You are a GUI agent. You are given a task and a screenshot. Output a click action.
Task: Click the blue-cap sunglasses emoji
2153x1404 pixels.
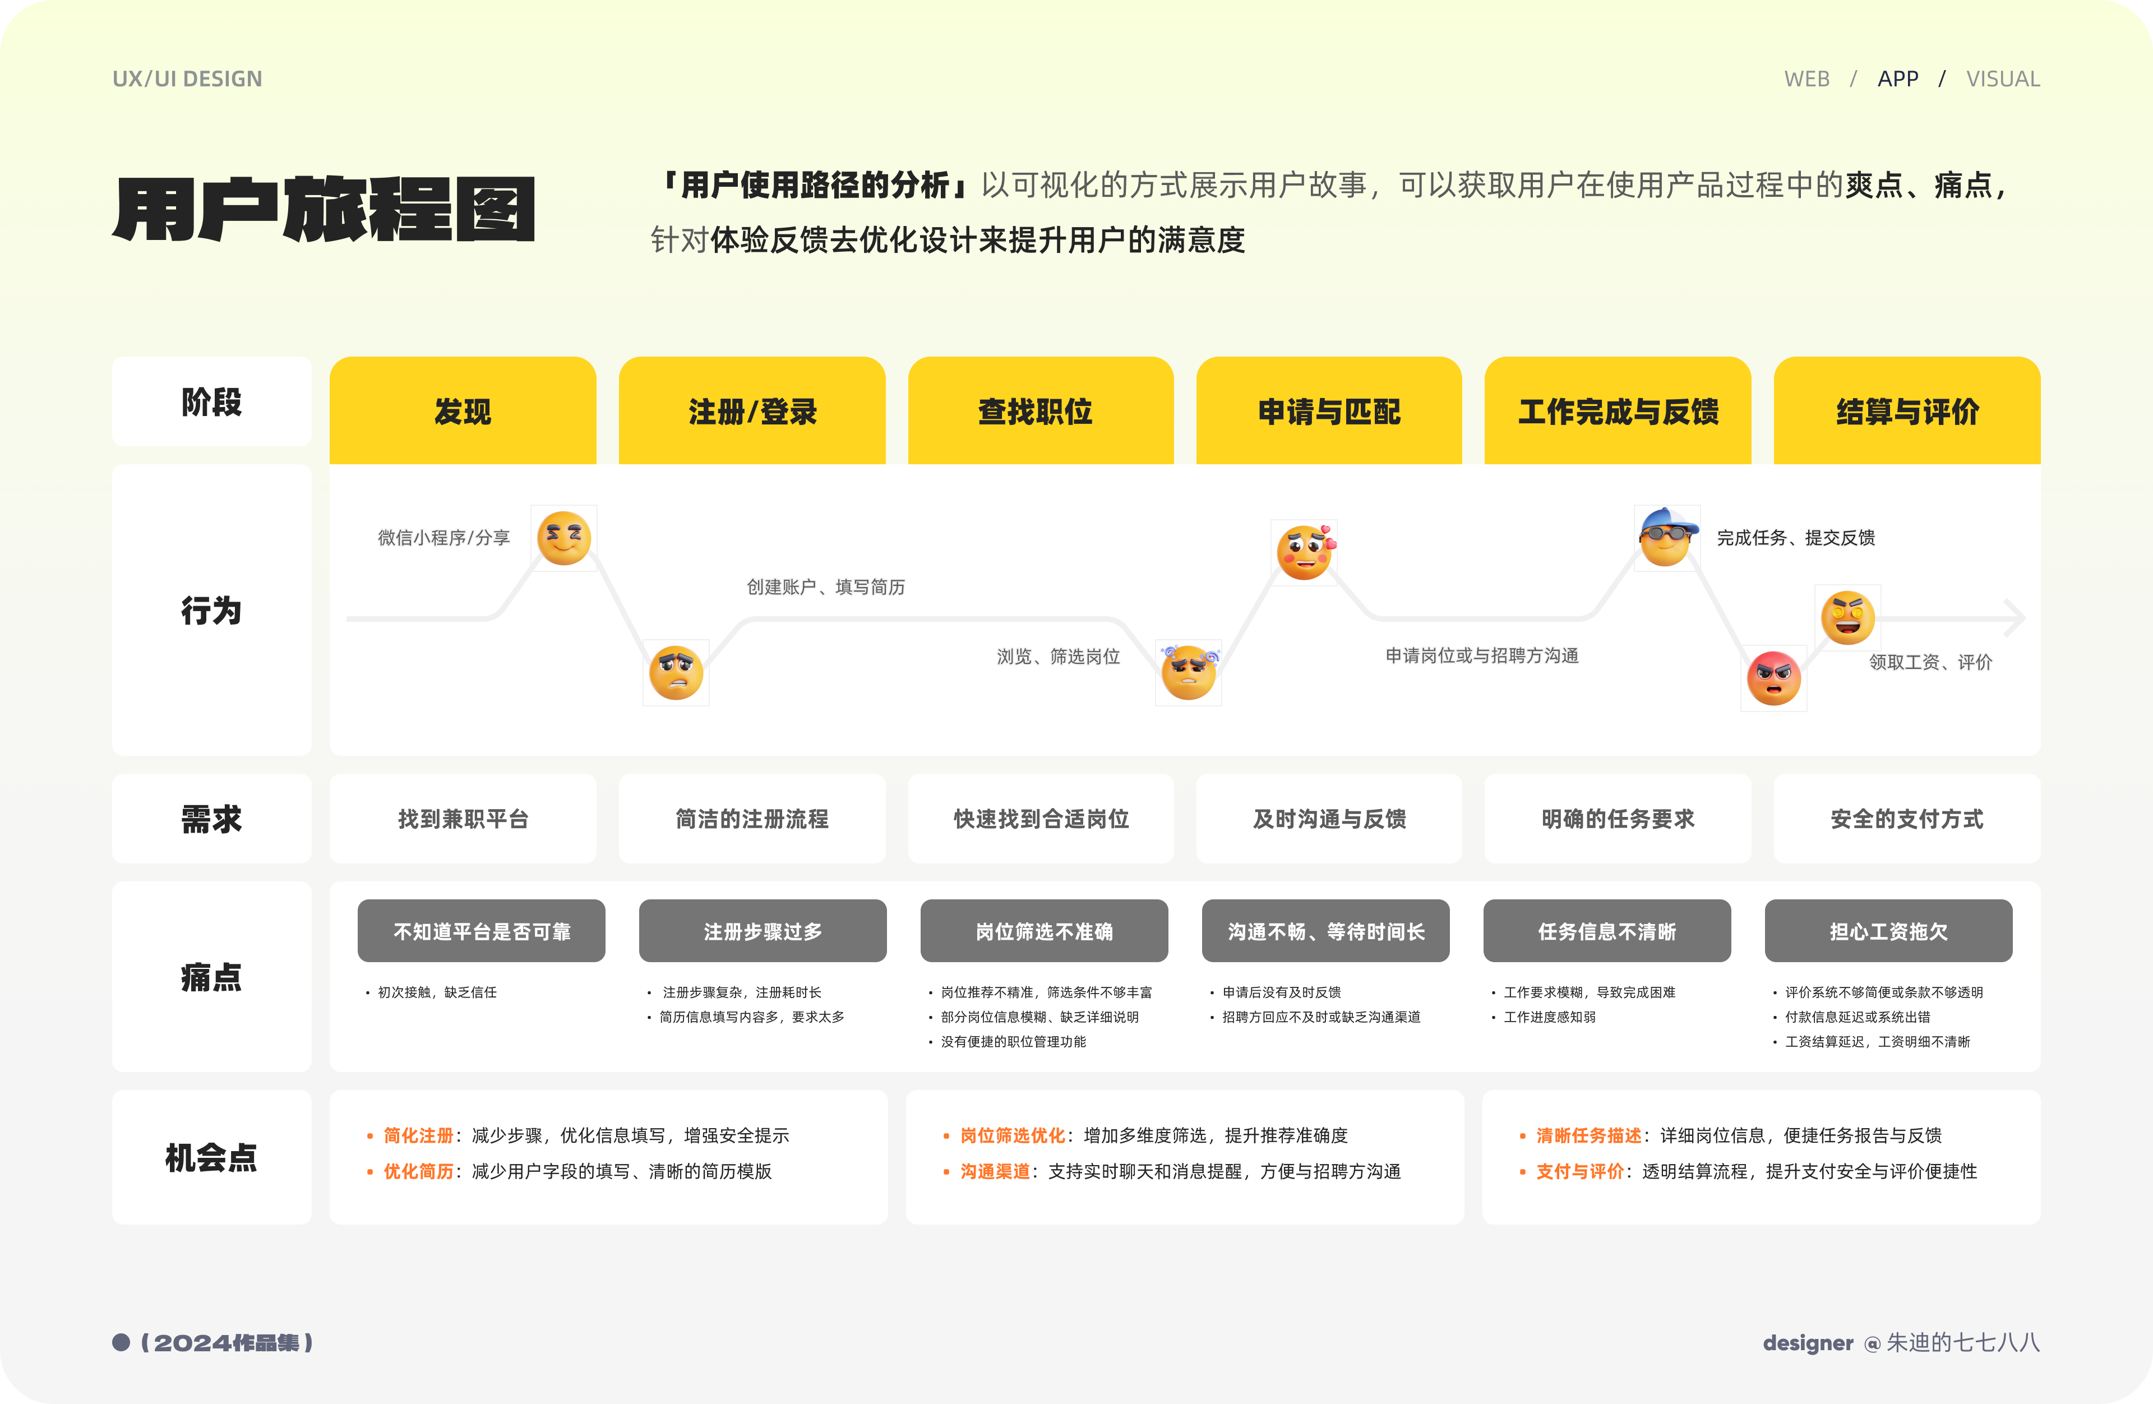pyautogui.click(x=1666, y=537)
